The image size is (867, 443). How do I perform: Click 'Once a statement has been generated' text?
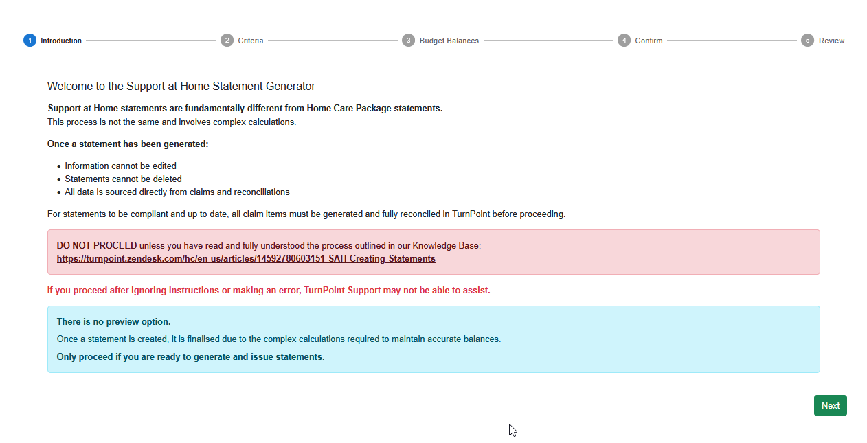click(x=128, y=144)
